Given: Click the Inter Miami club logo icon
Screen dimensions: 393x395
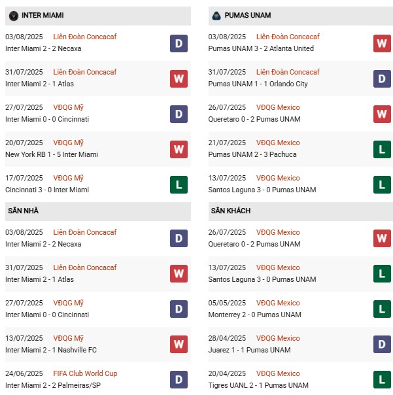Looking at the screenshot, I should 13,15.
